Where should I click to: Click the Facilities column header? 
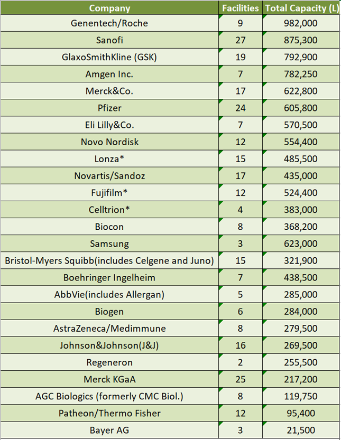click(x=240, y=8)
